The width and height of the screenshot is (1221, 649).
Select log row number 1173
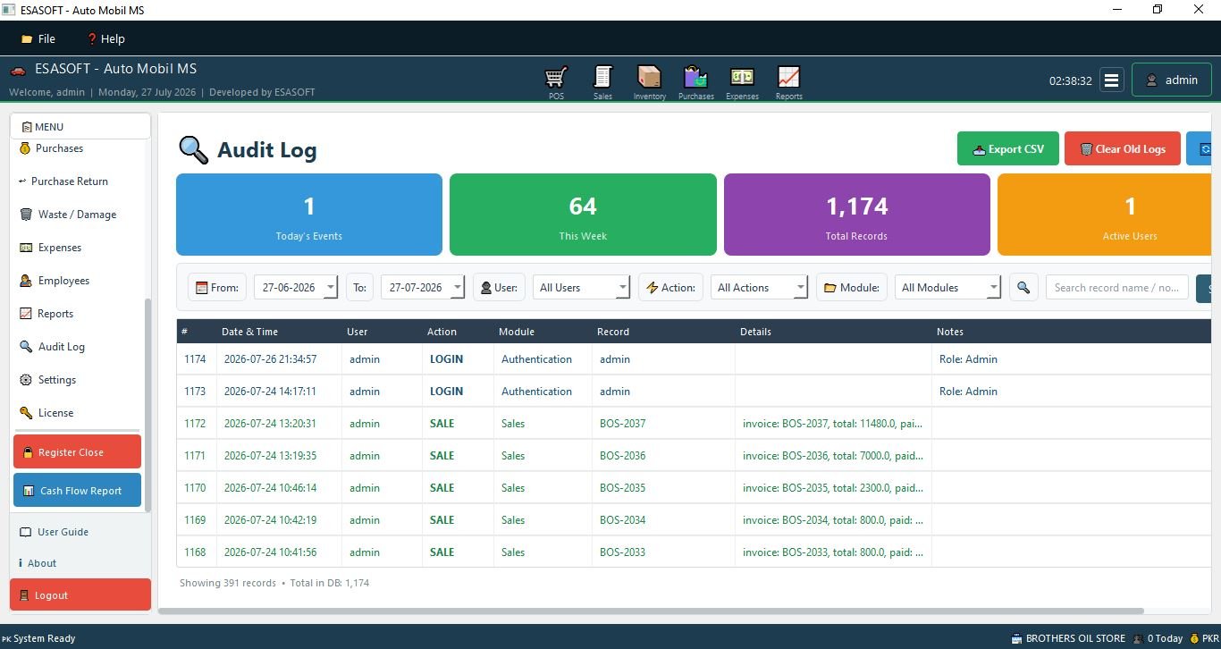point(694,391)
